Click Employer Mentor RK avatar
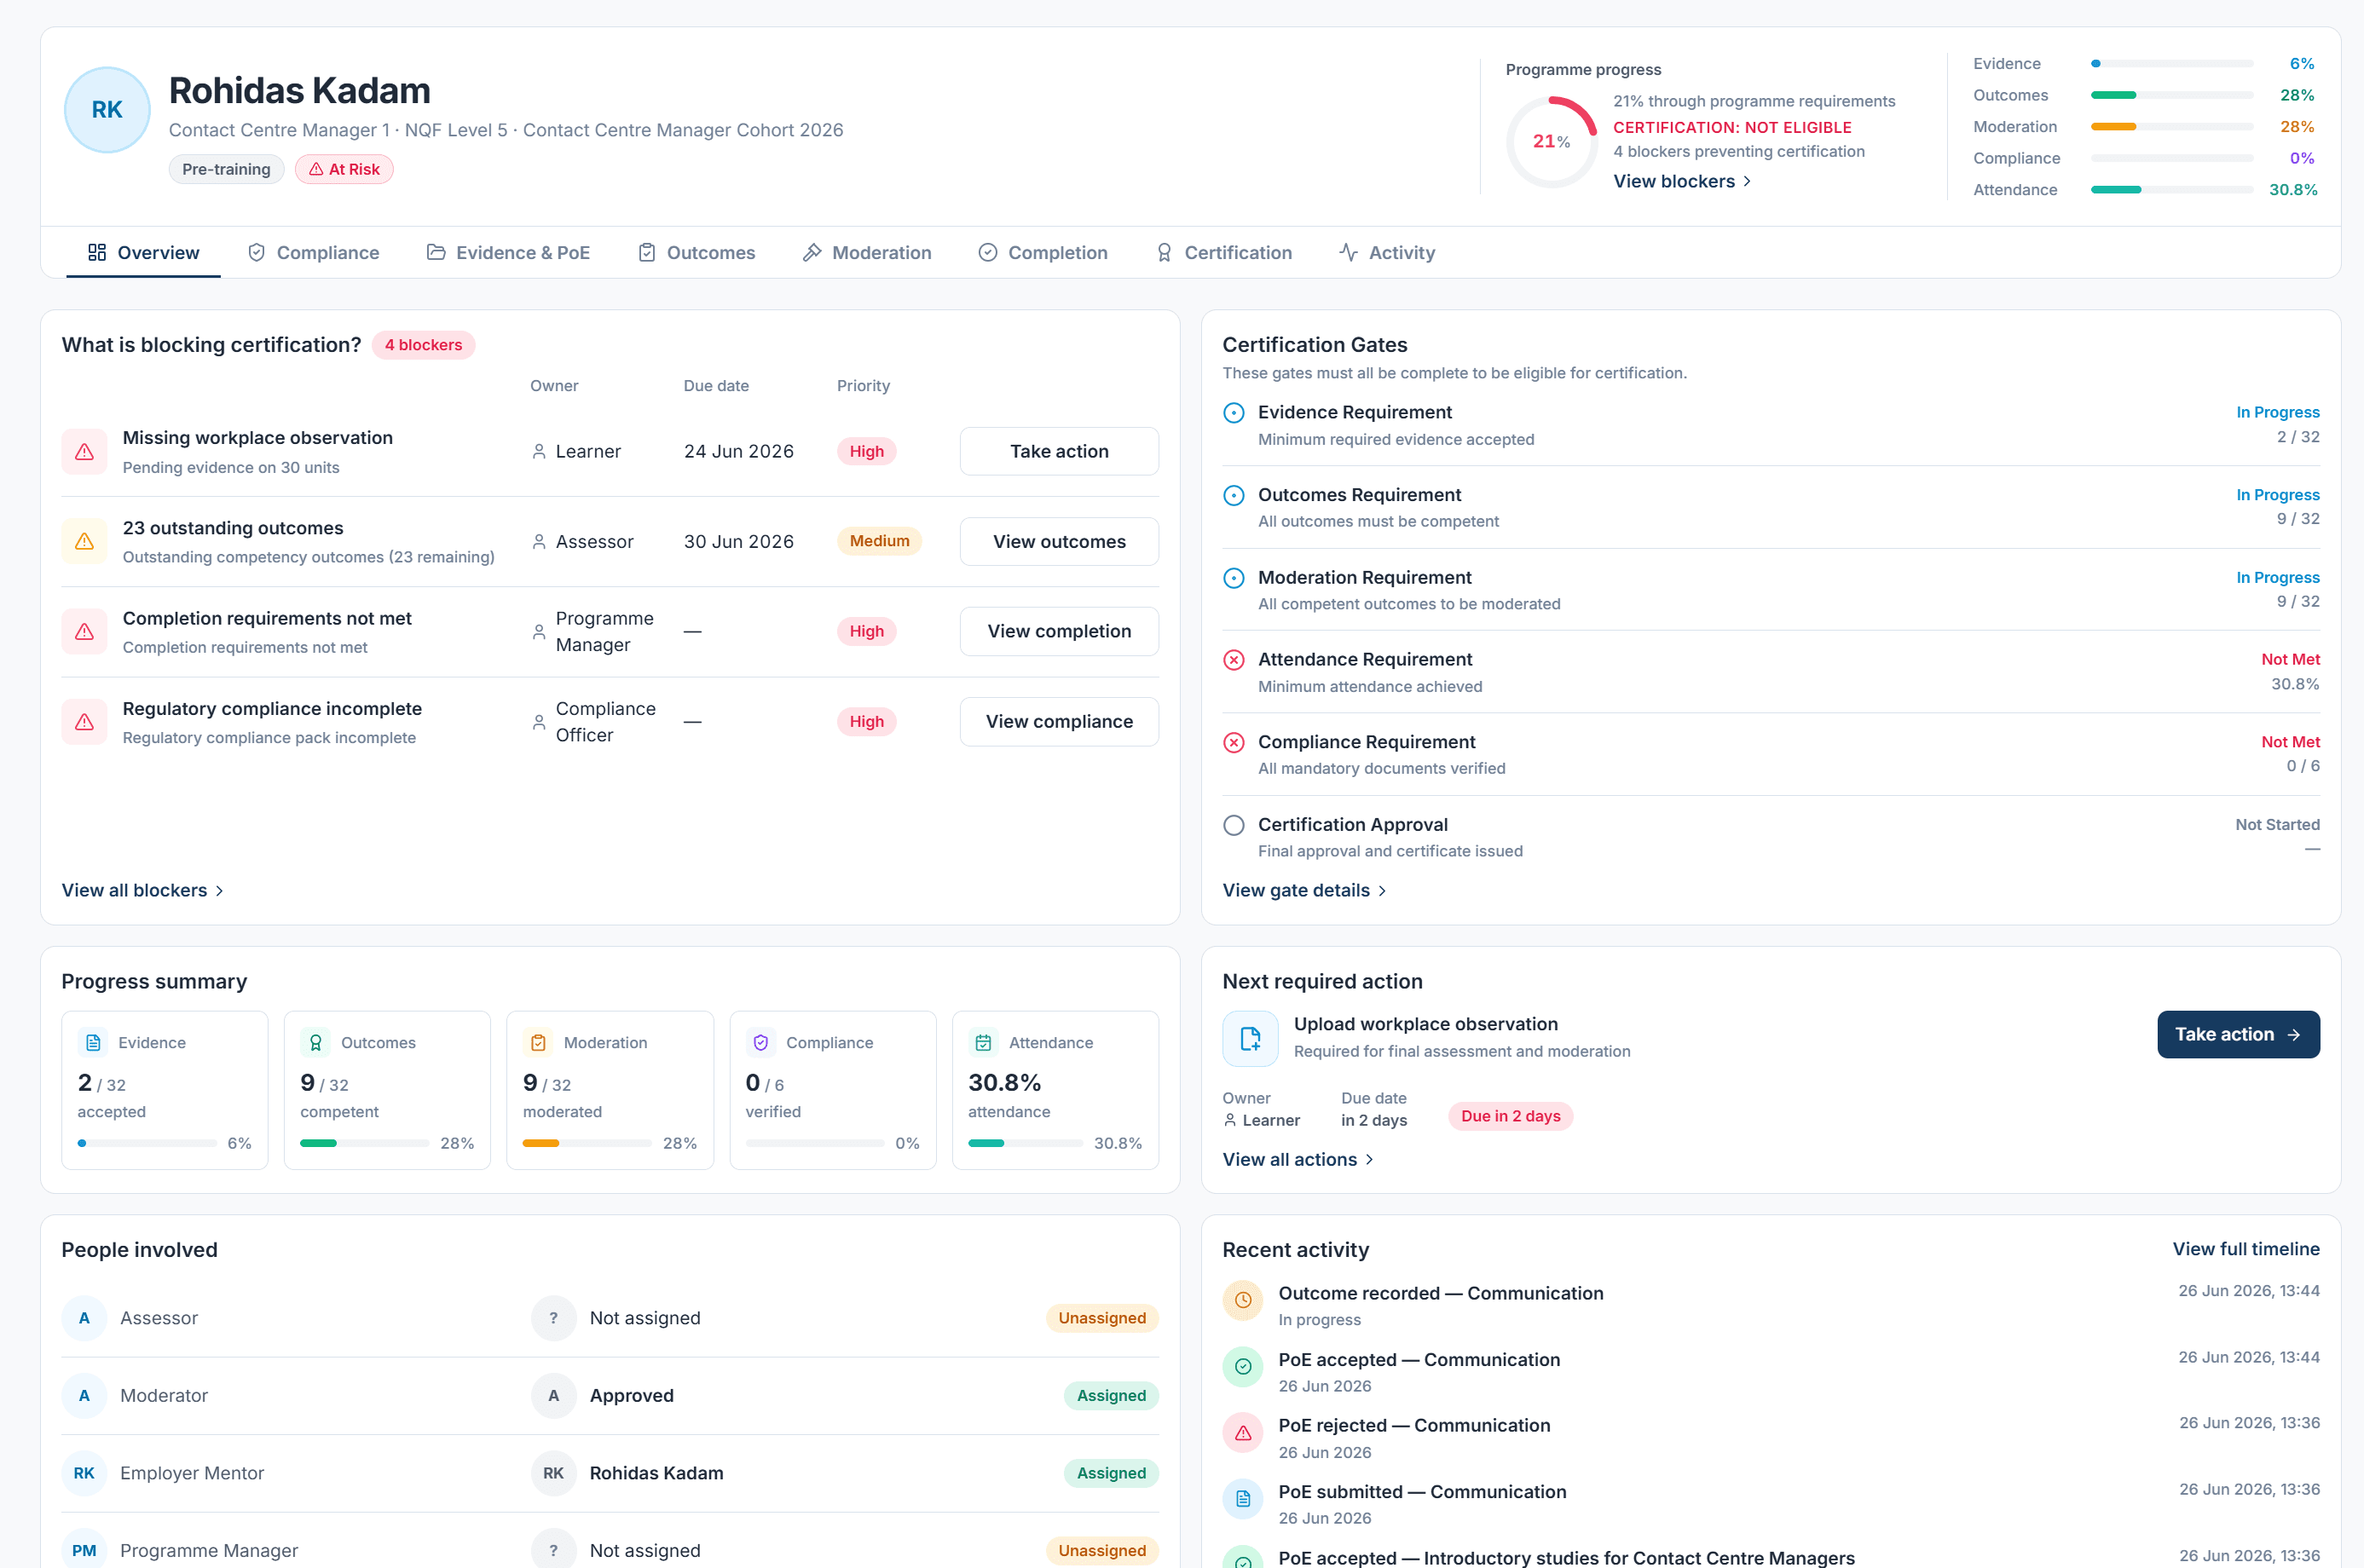The height and width of the screenshot is (1568, 2364). pos(84,1473)
